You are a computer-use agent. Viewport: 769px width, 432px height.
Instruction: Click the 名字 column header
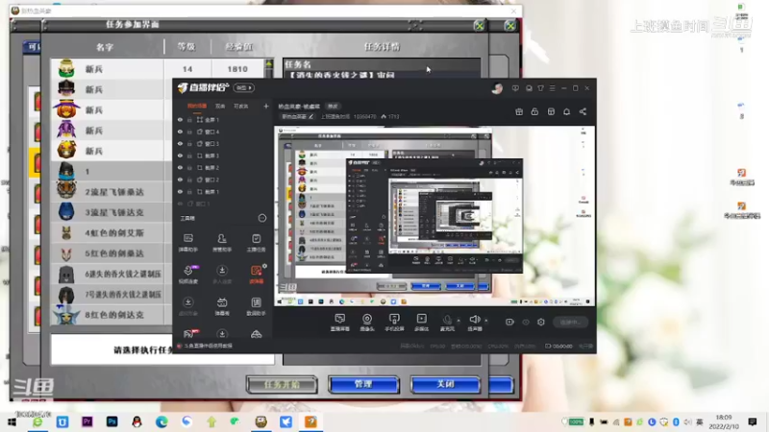105,47
